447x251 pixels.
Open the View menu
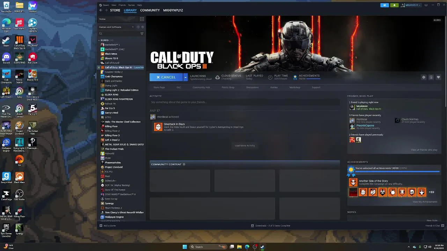pyautogui.click(x=114, y=5)
